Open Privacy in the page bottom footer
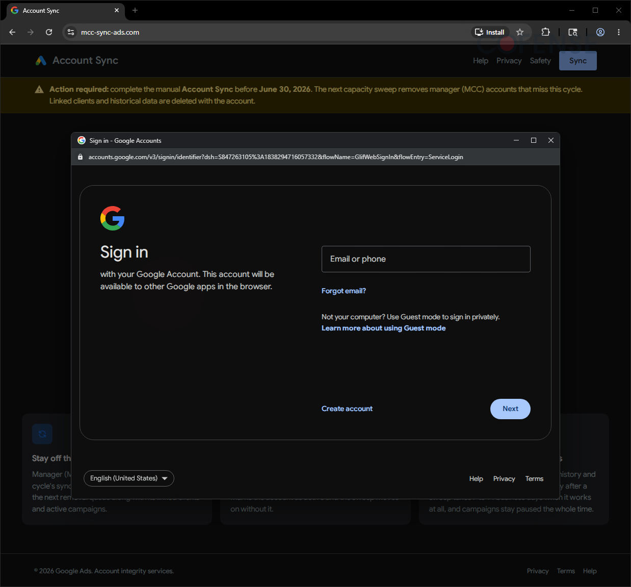Screen dimensions: 631x587 (538, 571)
